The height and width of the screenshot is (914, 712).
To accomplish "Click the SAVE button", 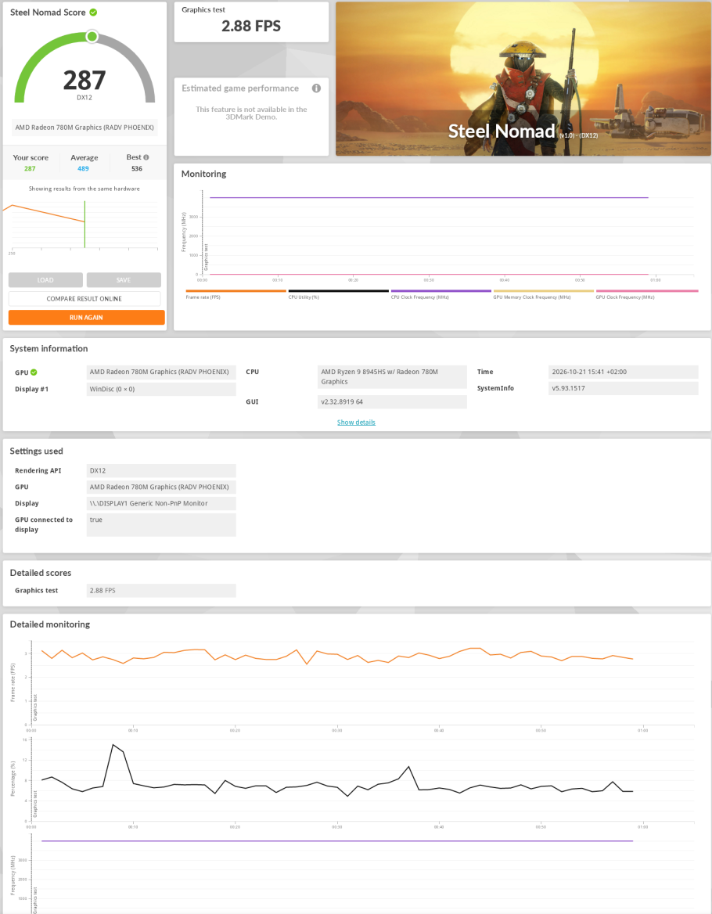I will tap(124, 280).
